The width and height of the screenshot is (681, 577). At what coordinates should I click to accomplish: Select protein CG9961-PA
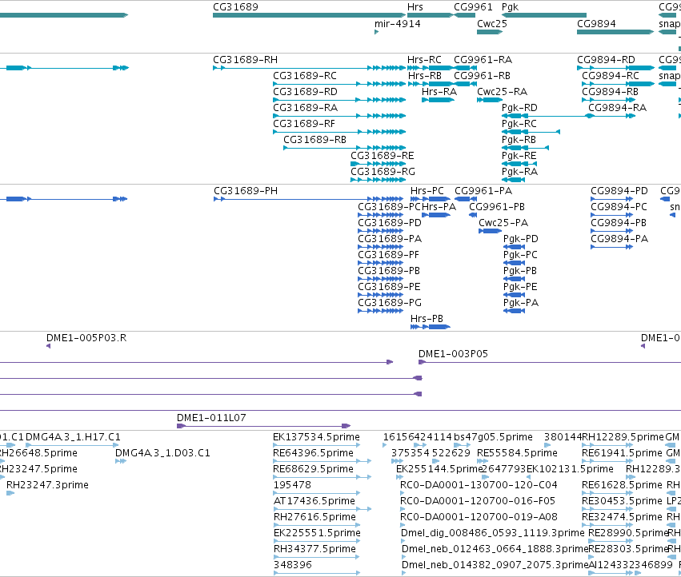483,190
